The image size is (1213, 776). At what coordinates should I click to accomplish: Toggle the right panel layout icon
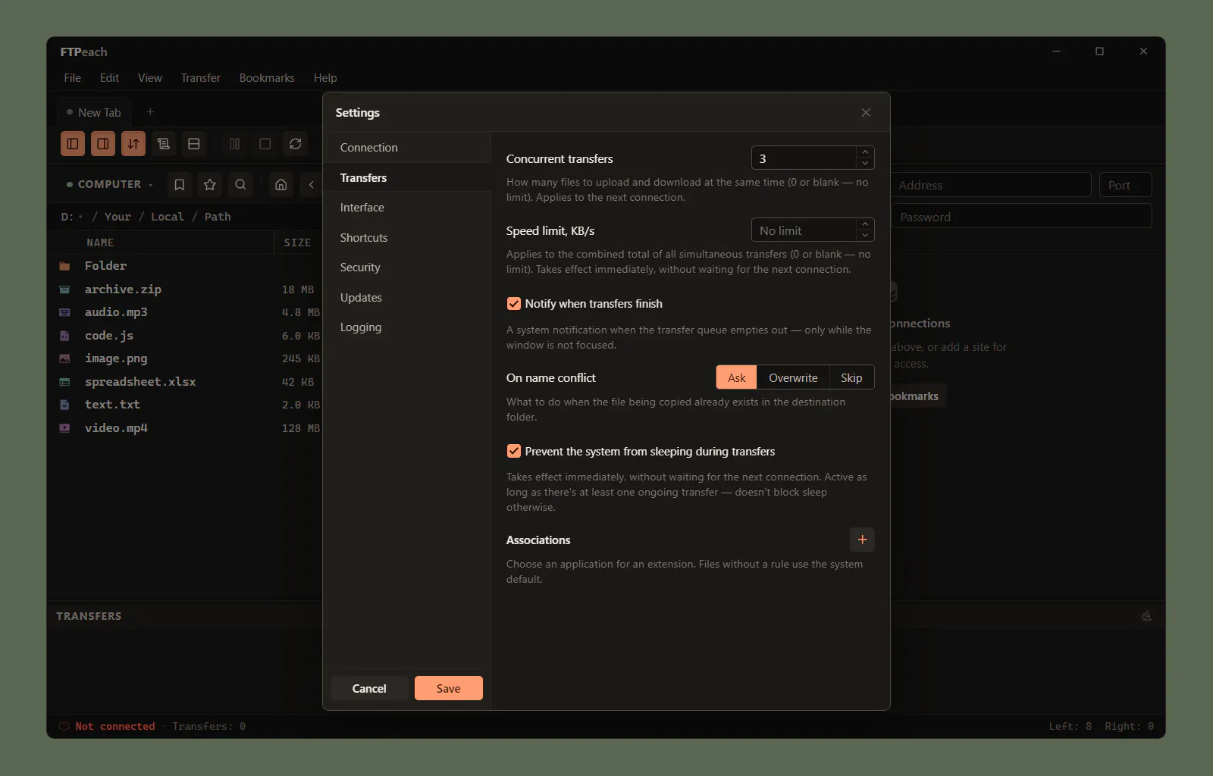click(x=103, y=143)
